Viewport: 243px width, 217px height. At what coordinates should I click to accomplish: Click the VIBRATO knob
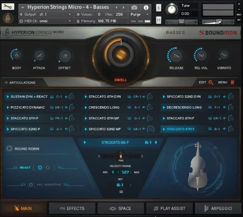pyautogui.click(x=224, y=55)
